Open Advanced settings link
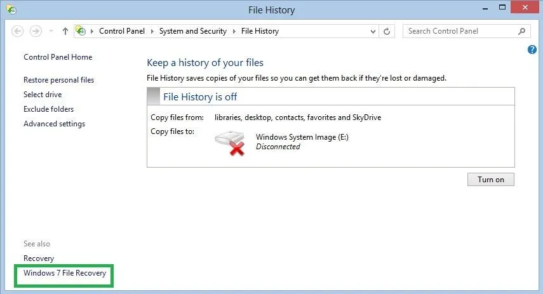 [x=54, y=124]
